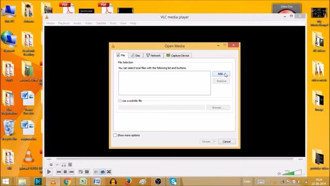Click the Previous media button in VLC
The image size is (330, 186).
[59, 172]
